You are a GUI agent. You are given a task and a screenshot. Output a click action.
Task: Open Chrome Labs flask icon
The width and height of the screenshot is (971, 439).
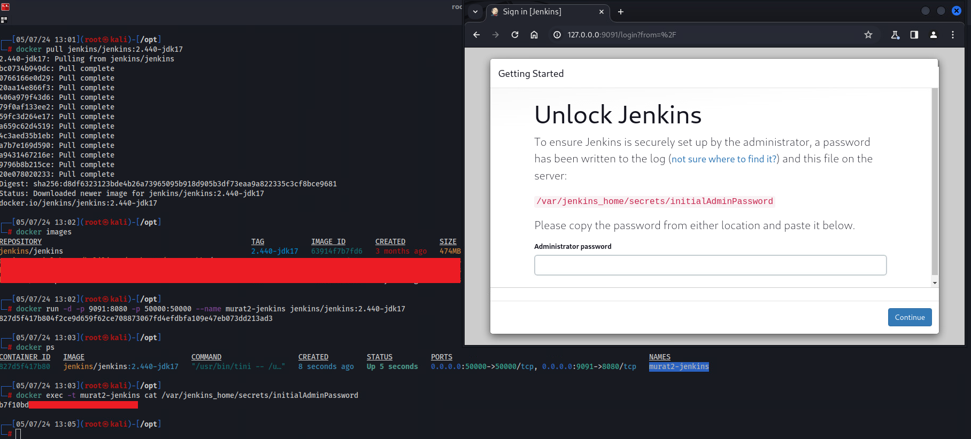895,35
